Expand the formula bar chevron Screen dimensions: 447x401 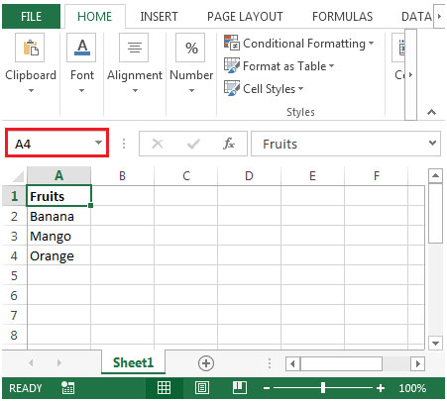click(x=432, y=143)
